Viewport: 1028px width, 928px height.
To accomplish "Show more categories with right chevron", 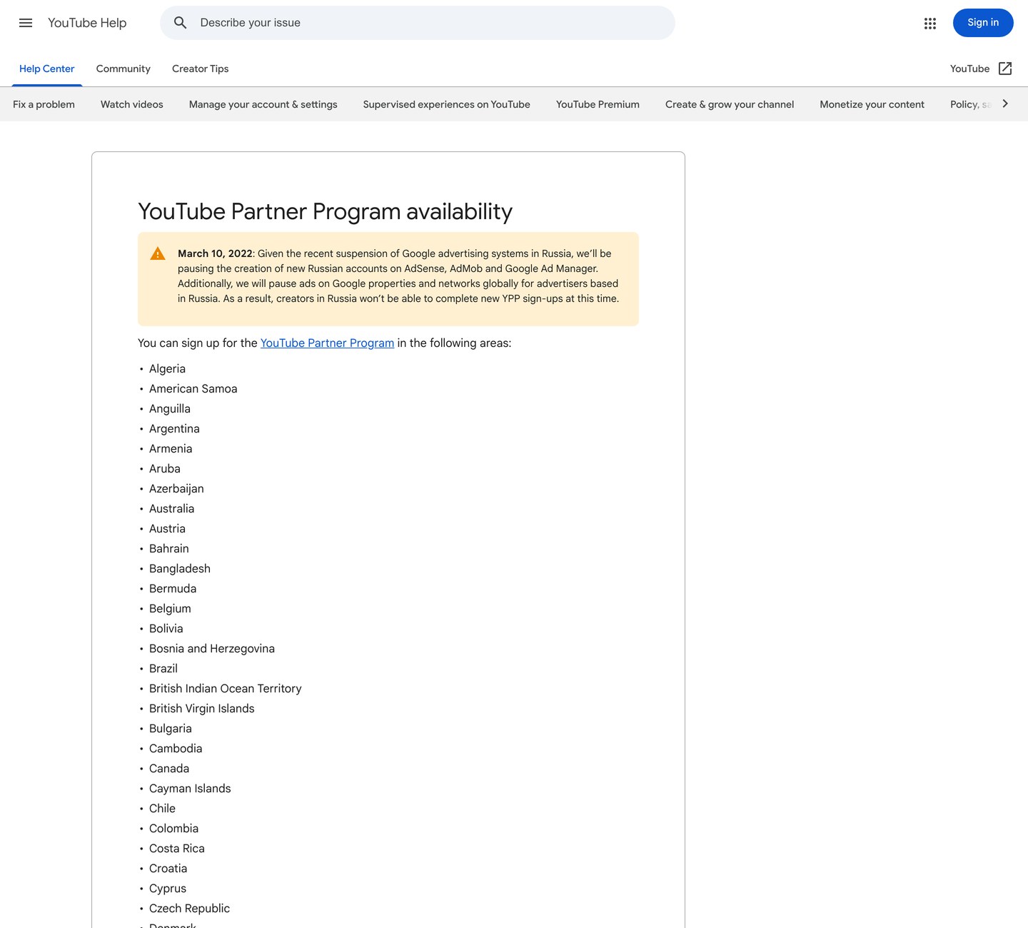I will point(1005,104).
